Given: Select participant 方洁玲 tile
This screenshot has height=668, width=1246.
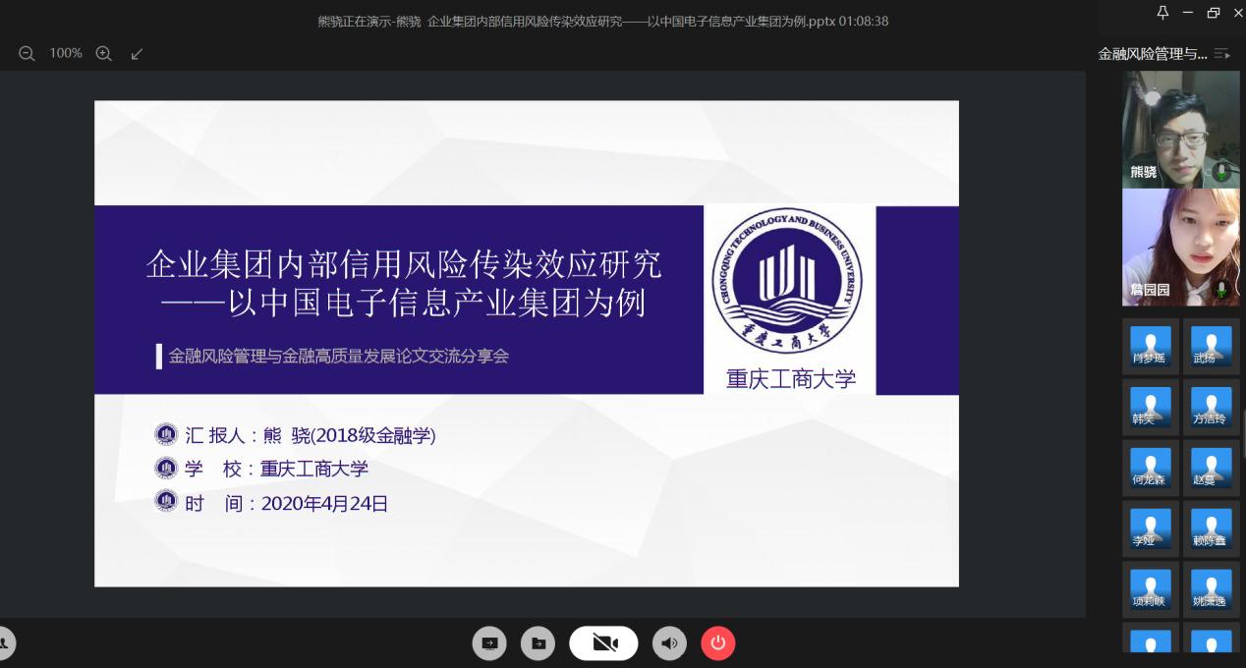Looking at the screenshot, I should tap(1210, 407).
